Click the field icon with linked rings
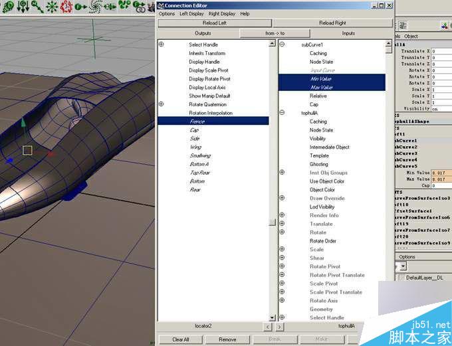Viewport: 452px width, 346px height. pyautogui.click(x=140, y=7)
